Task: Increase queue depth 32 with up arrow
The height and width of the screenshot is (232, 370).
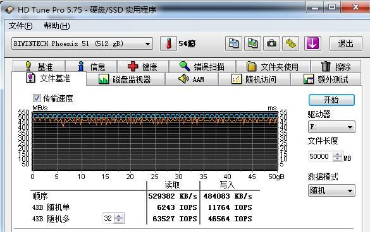Action: [118, 216]
